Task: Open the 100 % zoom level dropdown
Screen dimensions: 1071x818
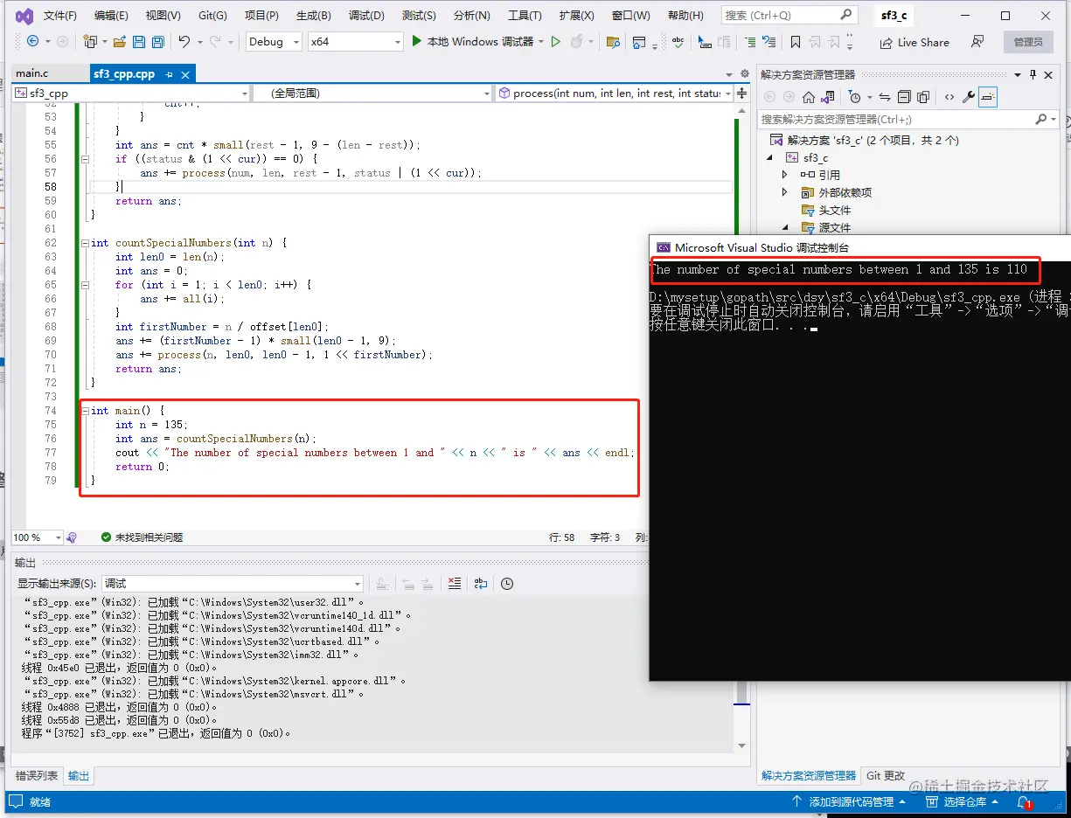Action: (x=36, y=537)
